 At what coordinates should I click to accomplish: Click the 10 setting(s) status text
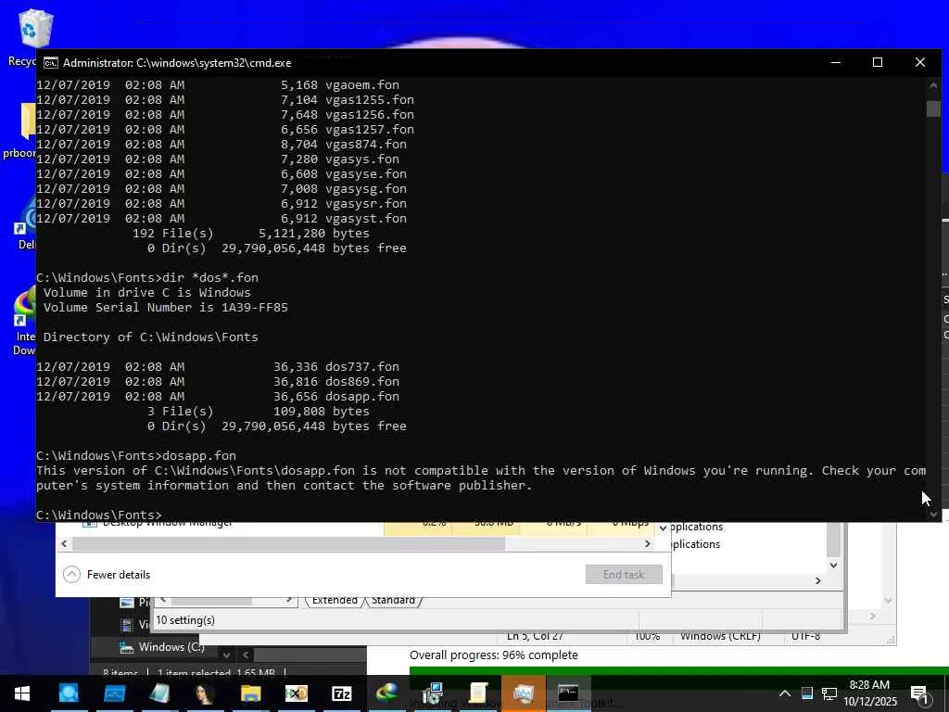[x=185, y=620]
